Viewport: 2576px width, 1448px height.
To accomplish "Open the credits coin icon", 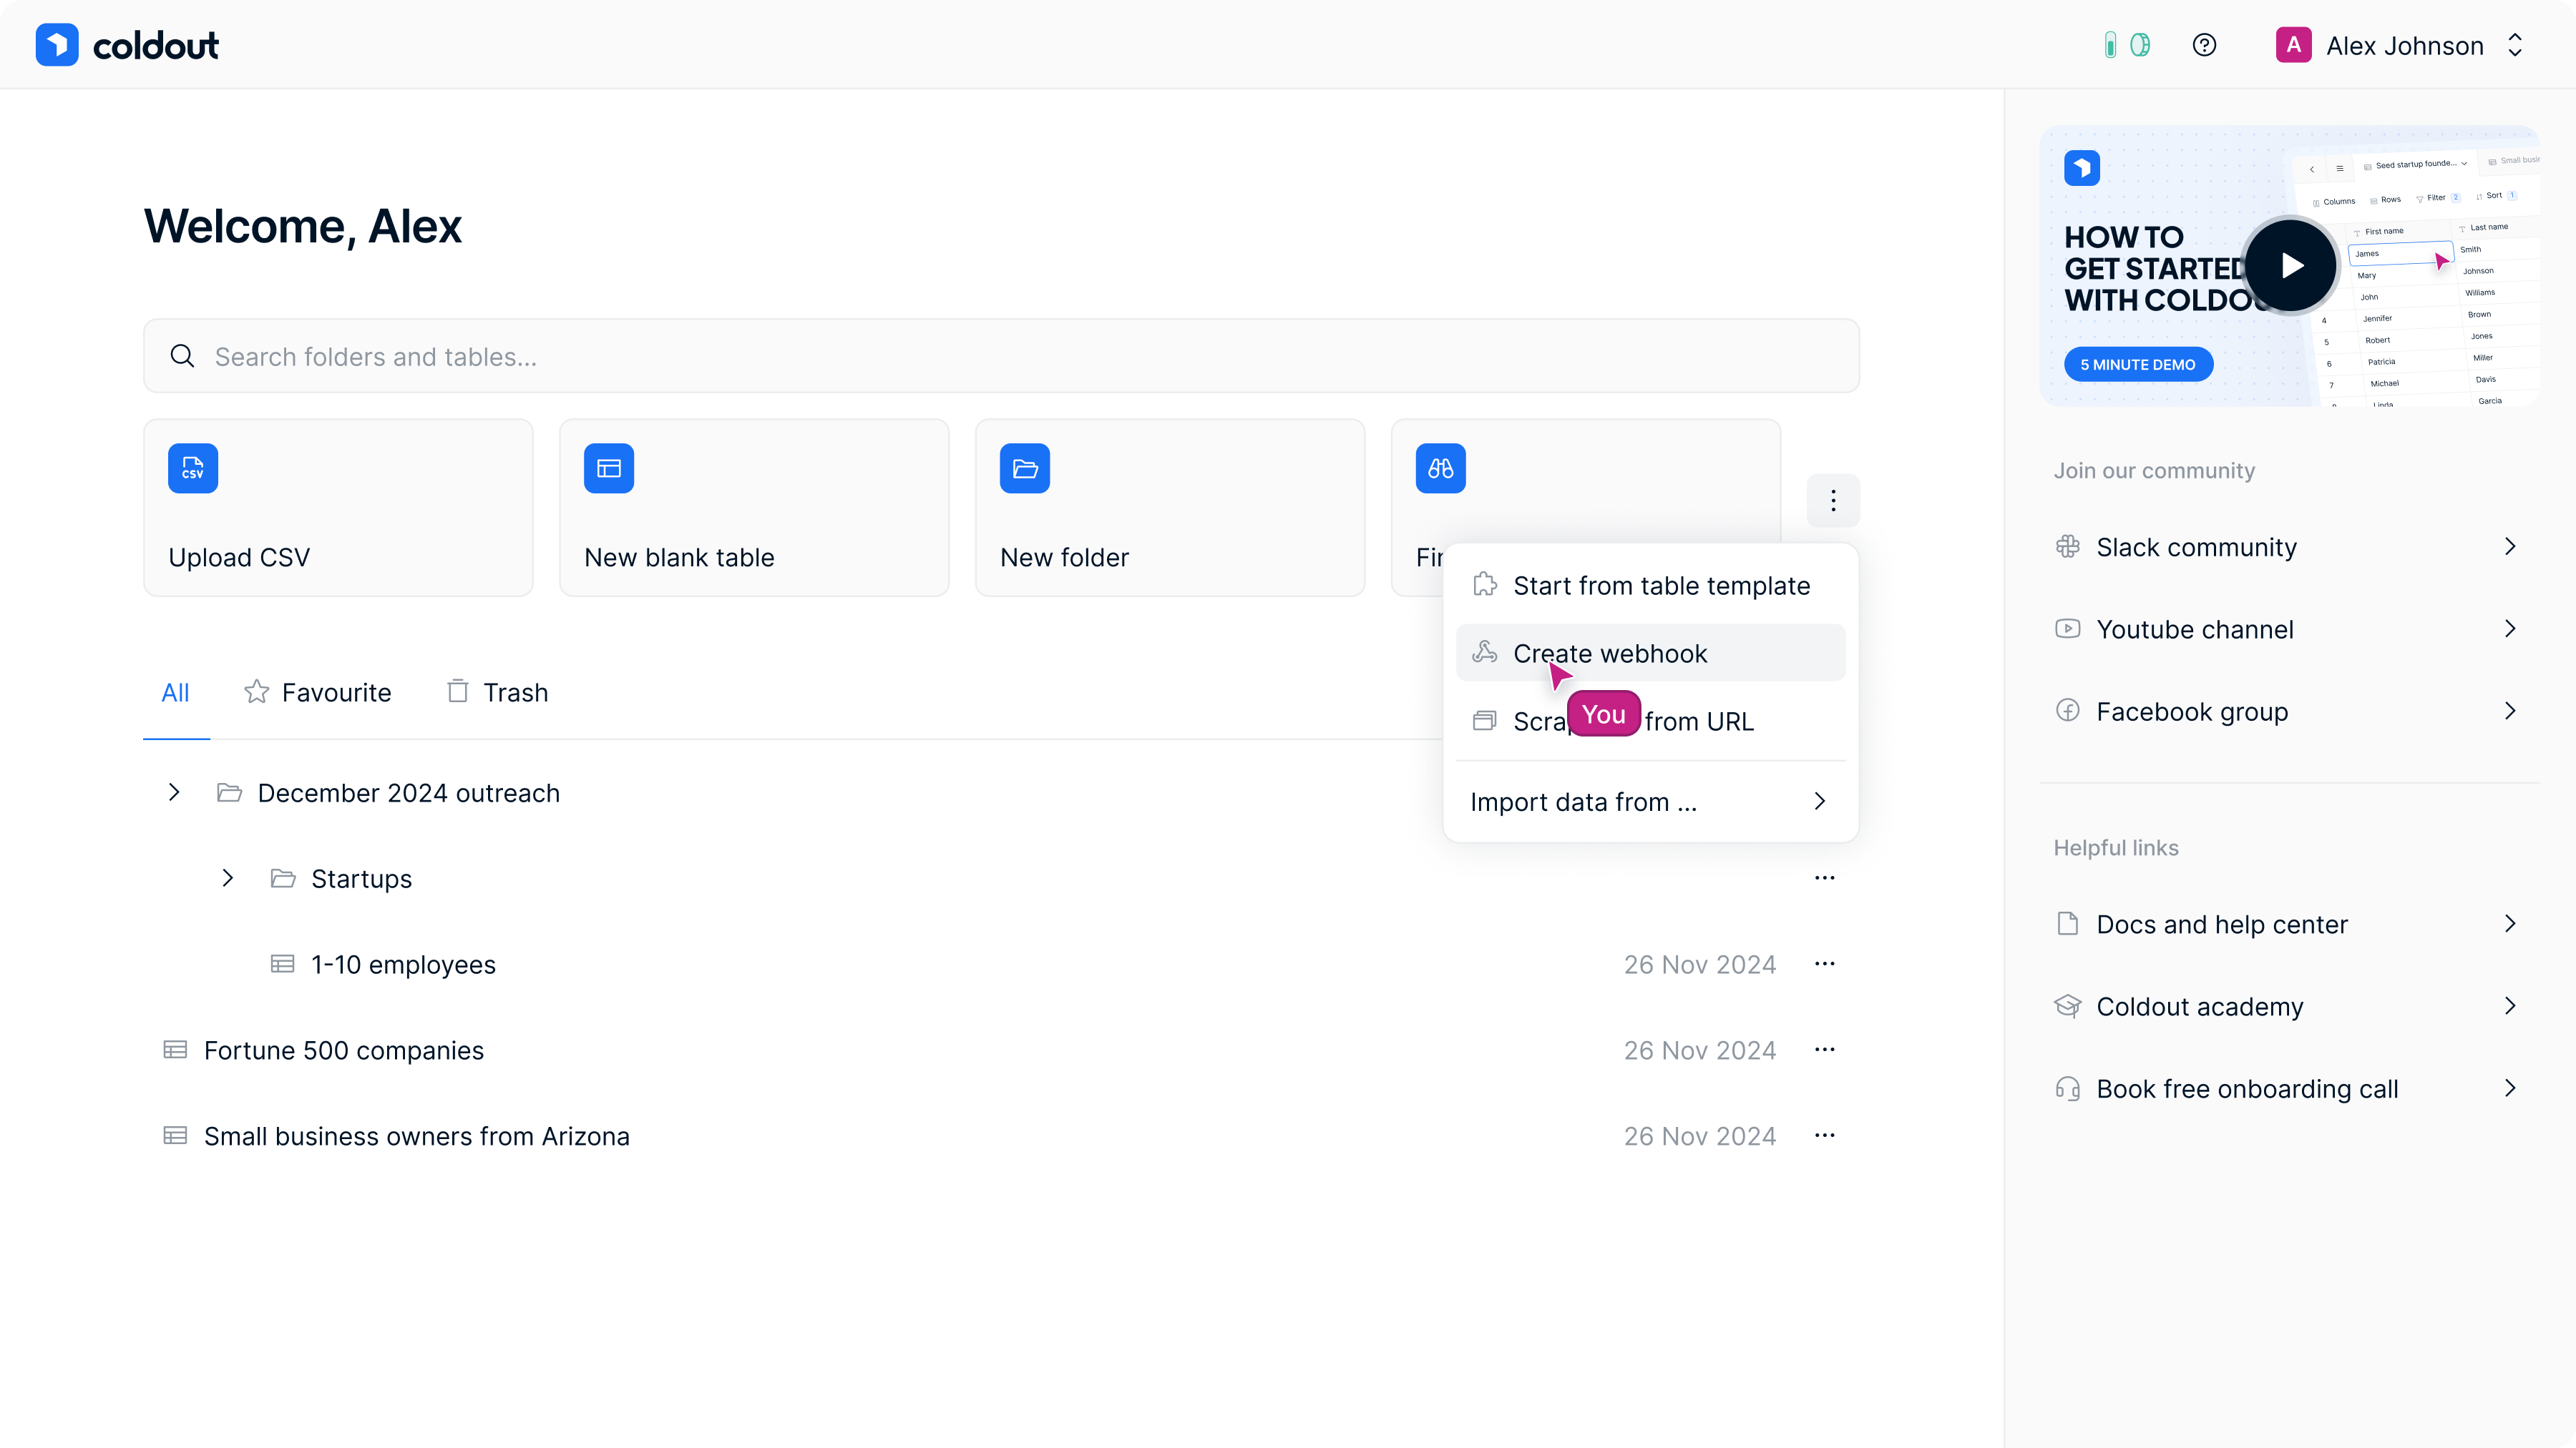I will 2140,45.
